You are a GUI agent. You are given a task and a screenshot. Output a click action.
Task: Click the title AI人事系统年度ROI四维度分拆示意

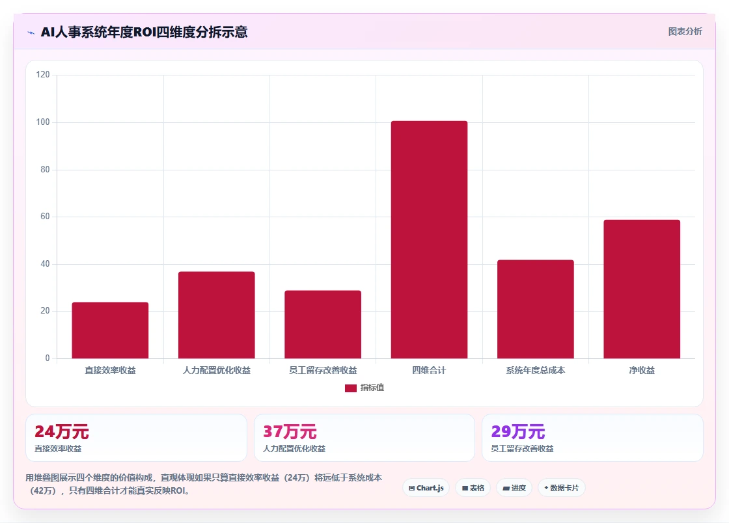tap(144, 32)
